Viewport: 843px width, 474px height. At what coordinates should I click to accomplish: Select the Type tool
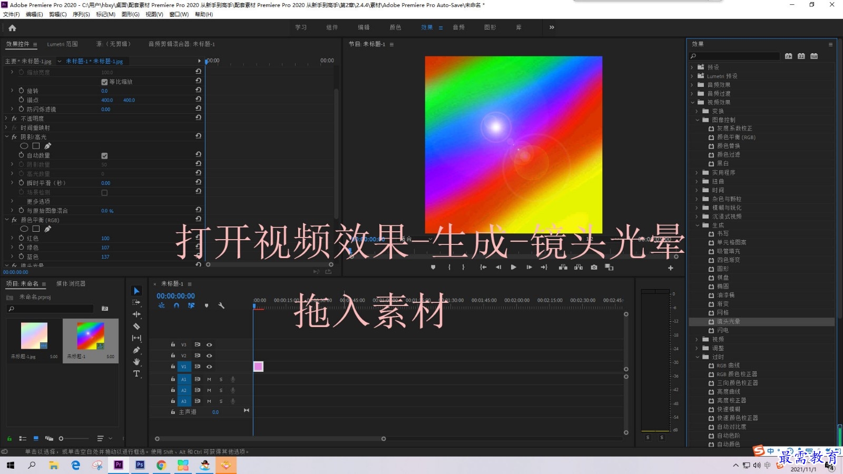point(136,374)
